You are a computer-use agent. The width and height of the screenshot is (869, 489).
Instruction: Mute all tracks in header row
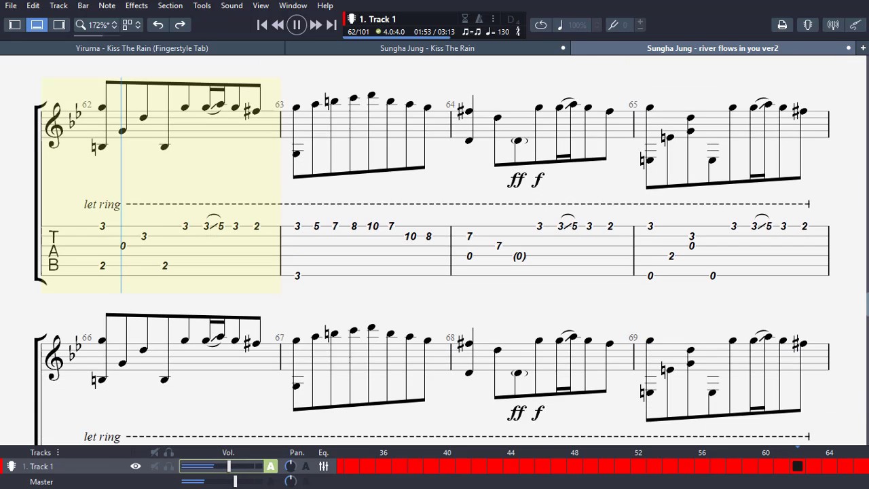pyautogui.click(x=155, y=452)
